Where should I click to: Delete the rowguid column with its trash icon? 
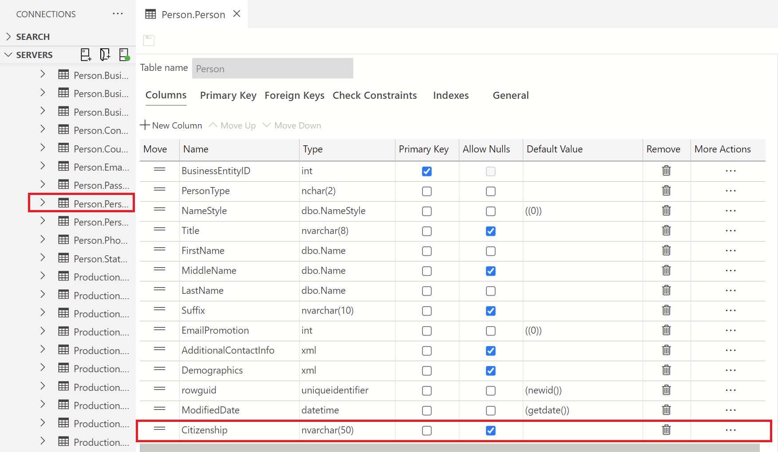pos(666,390)
